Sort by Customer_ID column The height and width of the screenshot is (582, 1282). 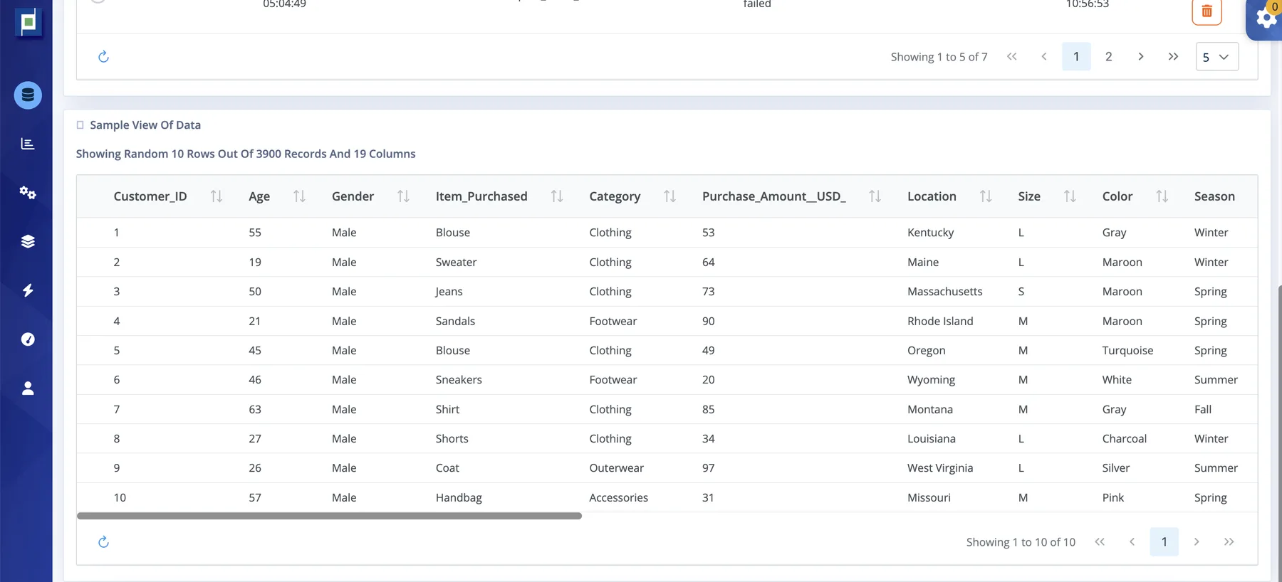(217, 196)
